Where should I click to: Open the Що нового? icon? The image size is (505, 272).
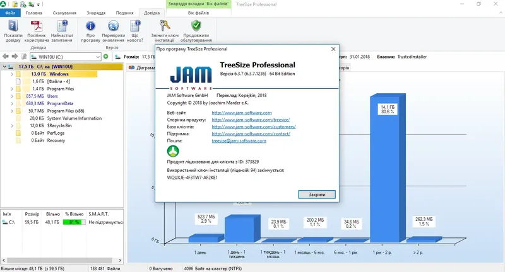(135, 26)
